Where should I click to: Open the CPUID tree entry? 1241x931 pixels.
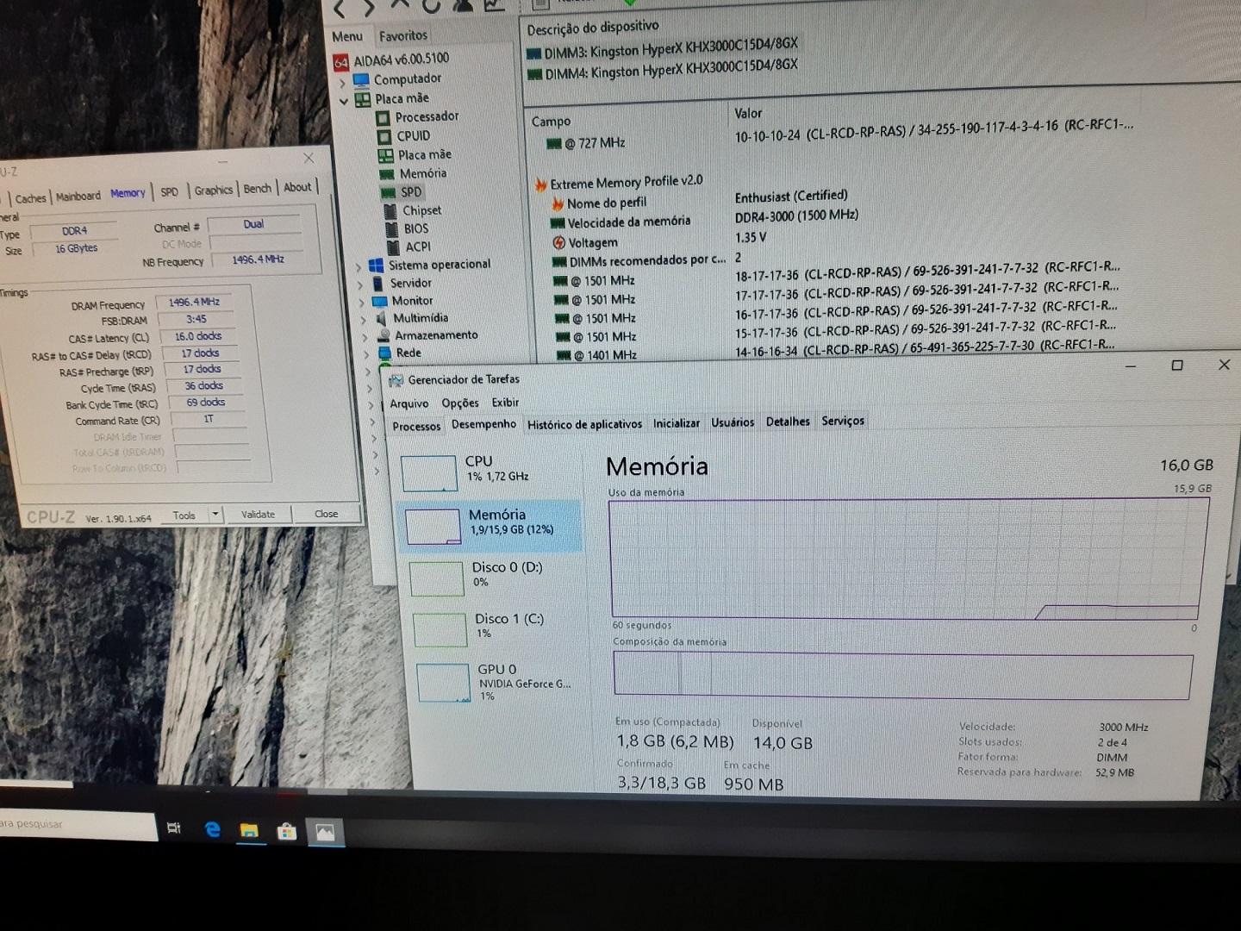[x=403, y=135]
